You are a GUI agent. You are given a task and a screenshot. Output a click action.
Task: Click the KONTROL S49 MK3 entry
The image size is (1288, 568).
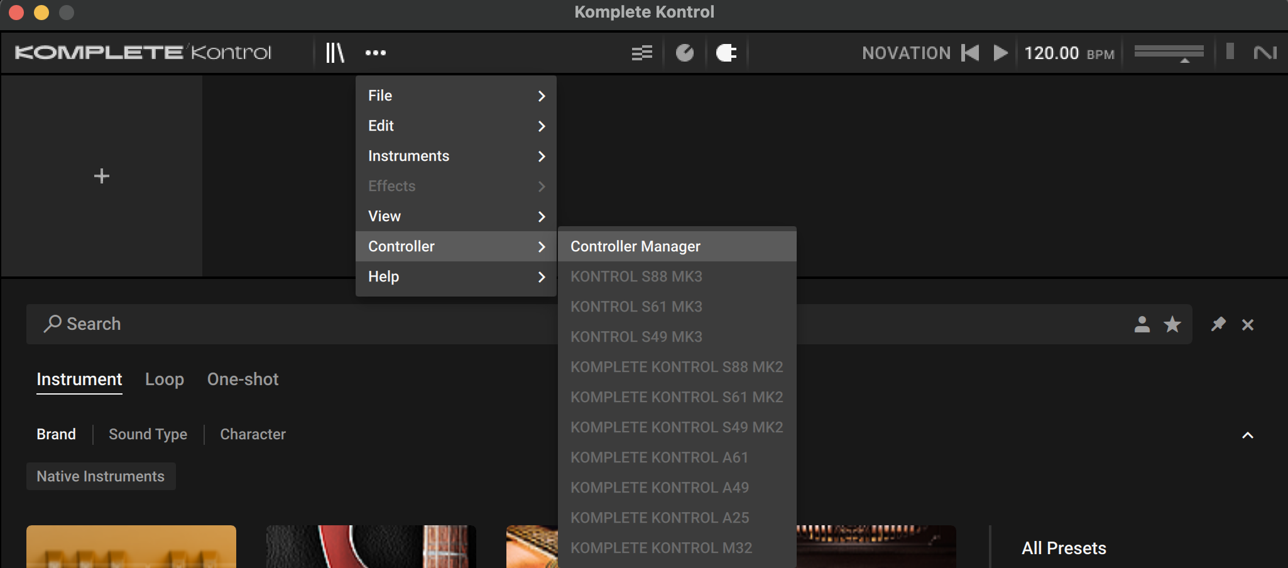click(677, 337)
